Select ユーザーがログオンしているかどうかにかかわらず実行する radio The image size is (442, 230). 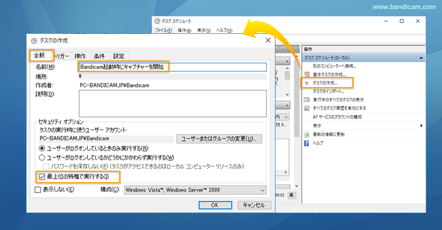pos(42,157)
